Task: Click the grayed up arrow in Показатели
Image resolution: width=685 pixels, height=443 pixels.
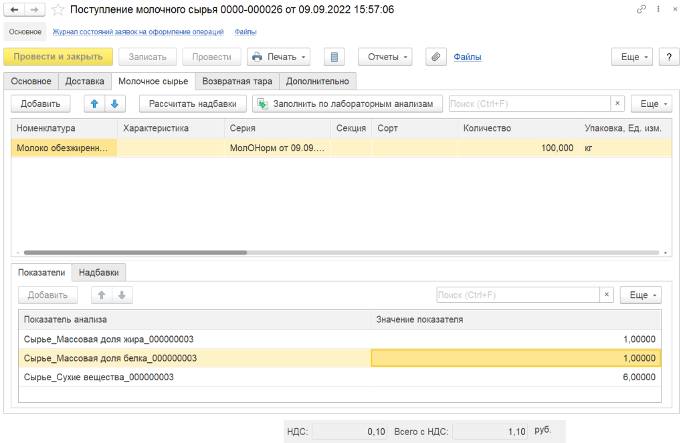Action: (102, 295)
